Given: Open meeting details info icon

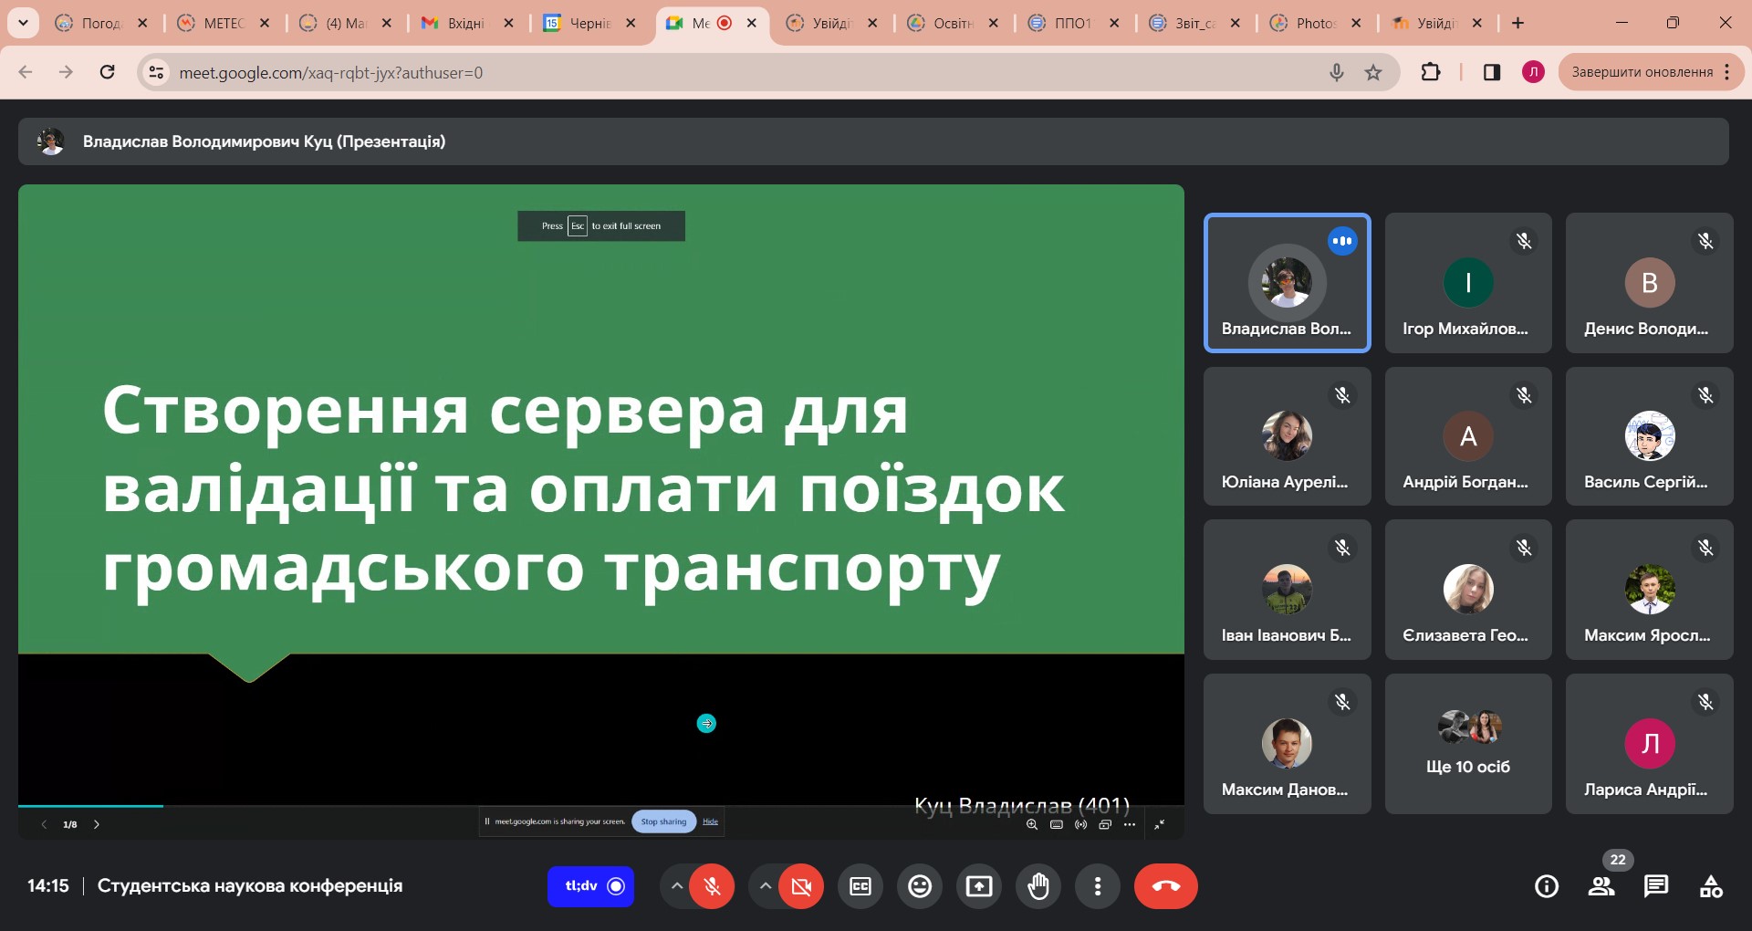Looking at the screenshot, I should (x=1547, y=886).
